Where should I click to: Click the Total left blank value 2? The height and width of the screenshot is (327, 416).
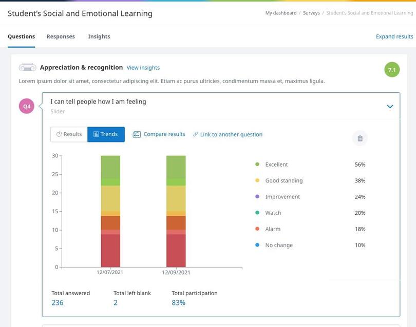[116, 302]
